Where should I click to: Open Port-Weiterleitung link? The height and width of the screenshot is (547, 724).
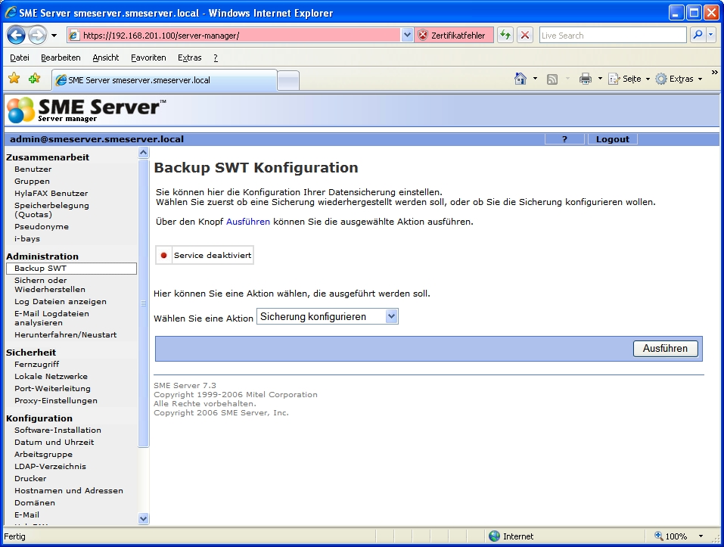pyautogui.click(x=52, y=388)
